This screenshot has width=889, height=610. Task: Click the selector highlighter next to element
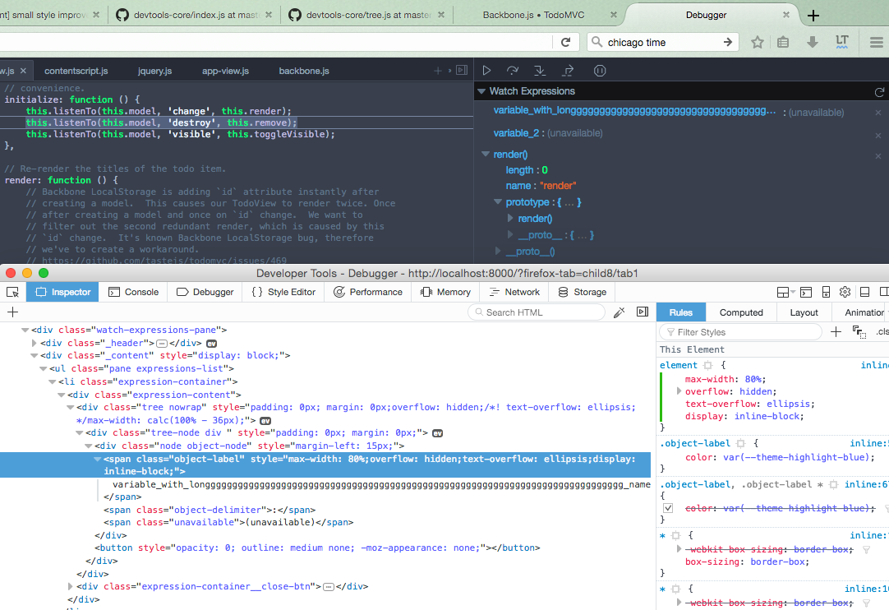point(707,366)
